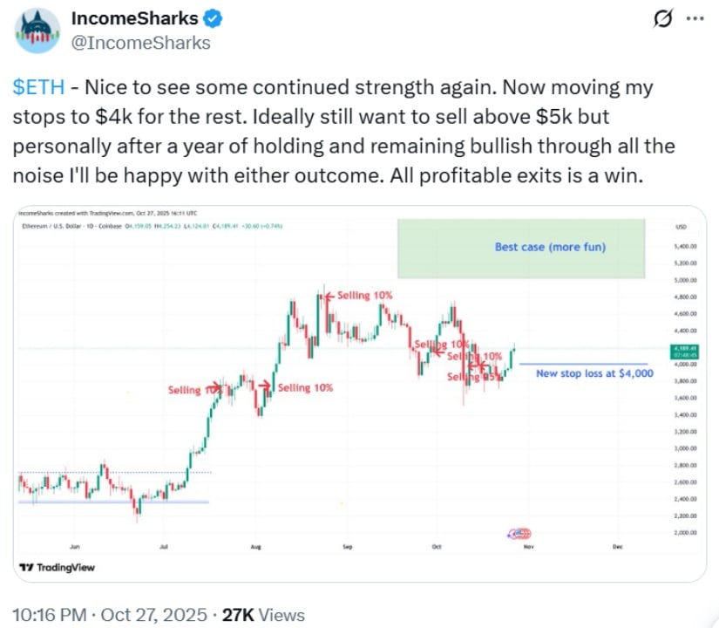Click the flag event icon near Nov
The height and width of the screenshot is (628, 719).
coord(519,533)
